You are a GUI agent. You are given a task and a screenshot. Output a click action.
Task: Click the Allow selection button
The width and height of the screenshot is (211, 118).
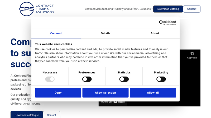[105, 93]
